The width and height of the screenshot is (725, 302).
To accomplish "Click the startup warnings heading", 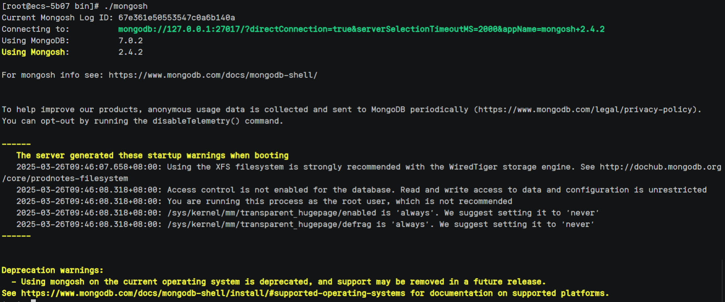I will tap(152, 156).
